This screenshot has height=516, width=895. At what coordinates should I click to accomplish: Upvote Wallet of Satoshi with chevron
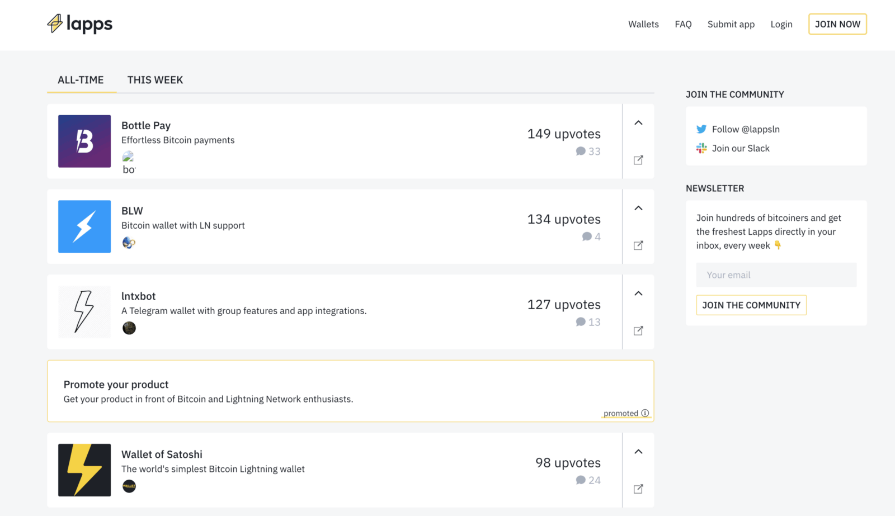(638, 452)
